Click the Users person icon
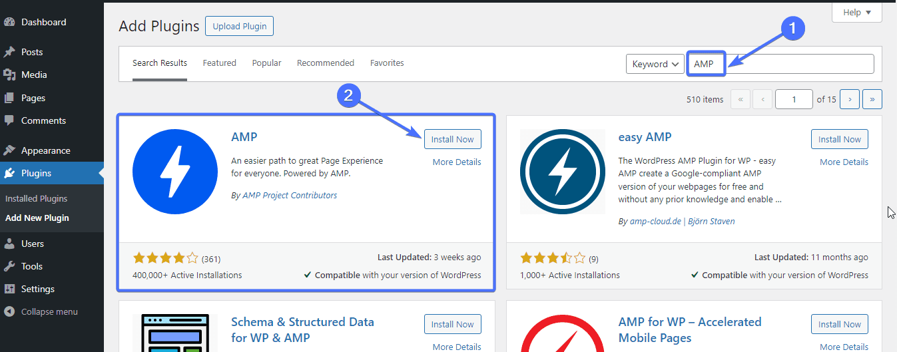Image resolution: width=897 pixels, height=352 pixels. [x=9, y=244]
